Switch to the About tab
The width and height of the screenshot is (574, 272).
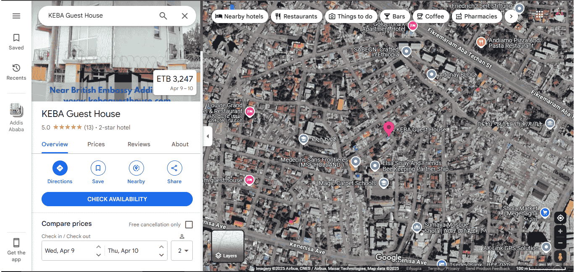[x=180, y=144]
